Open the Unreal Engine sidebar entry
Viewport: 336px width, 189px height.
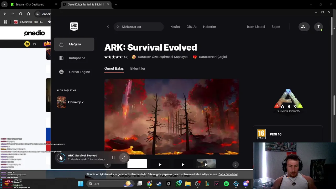[74, 72]
